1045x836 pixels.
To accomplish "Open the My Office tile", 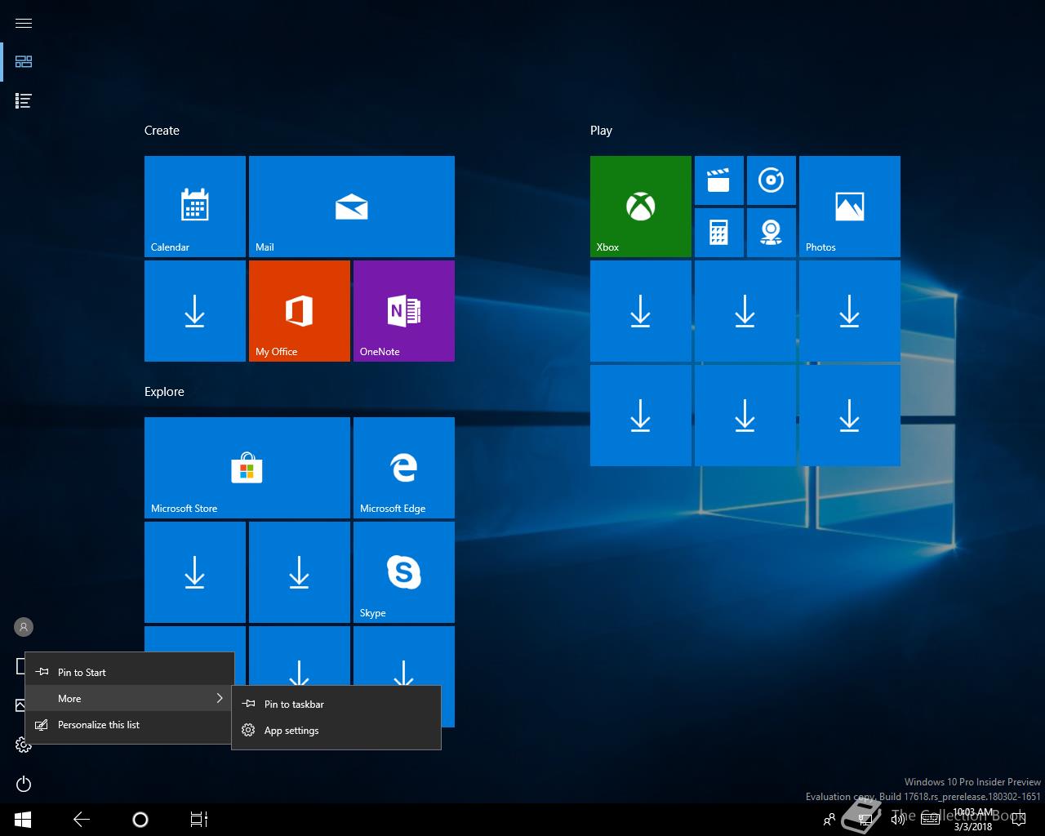I will (300, 311).
